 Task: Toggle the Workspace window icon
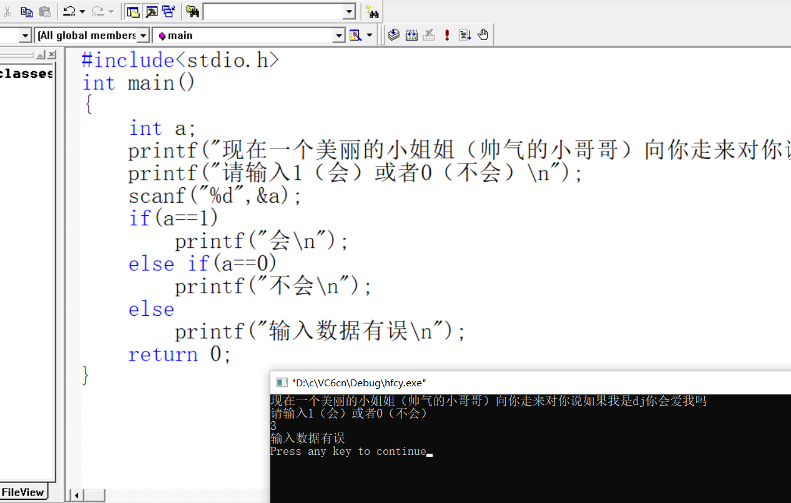click(133, 11)
